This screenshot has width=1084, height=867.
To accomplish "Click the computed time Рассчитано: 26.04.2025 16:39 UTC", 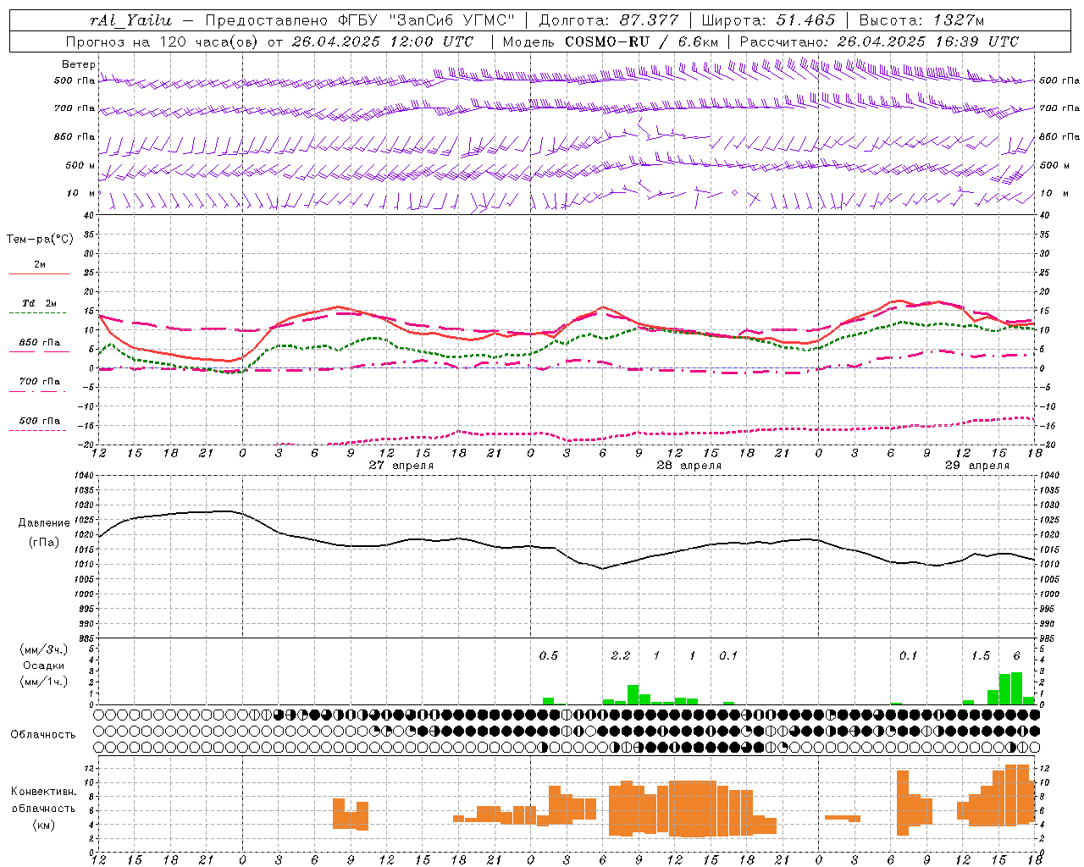I will tap(879, 41).
